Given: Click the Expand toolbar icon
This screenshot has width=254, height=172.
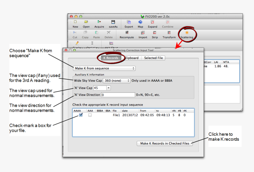Looking at the screenshot, I should 152,22.
